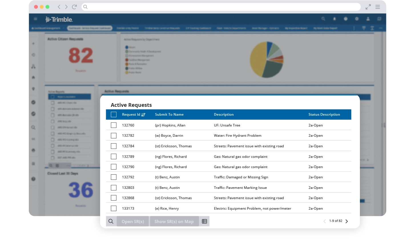Click 2a-Open status for request 133173
Screen dimensions: 415x245
click(x=316, y=208)
